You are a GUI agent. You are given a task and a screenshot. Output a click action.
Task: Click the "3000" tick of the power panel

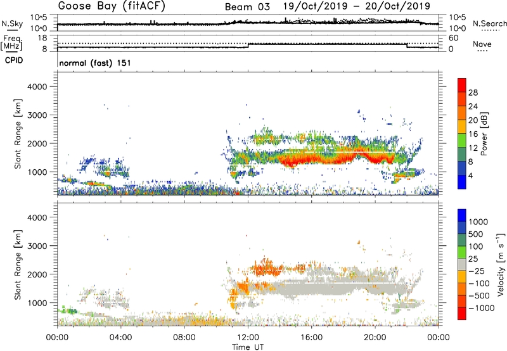pos(37,115)
